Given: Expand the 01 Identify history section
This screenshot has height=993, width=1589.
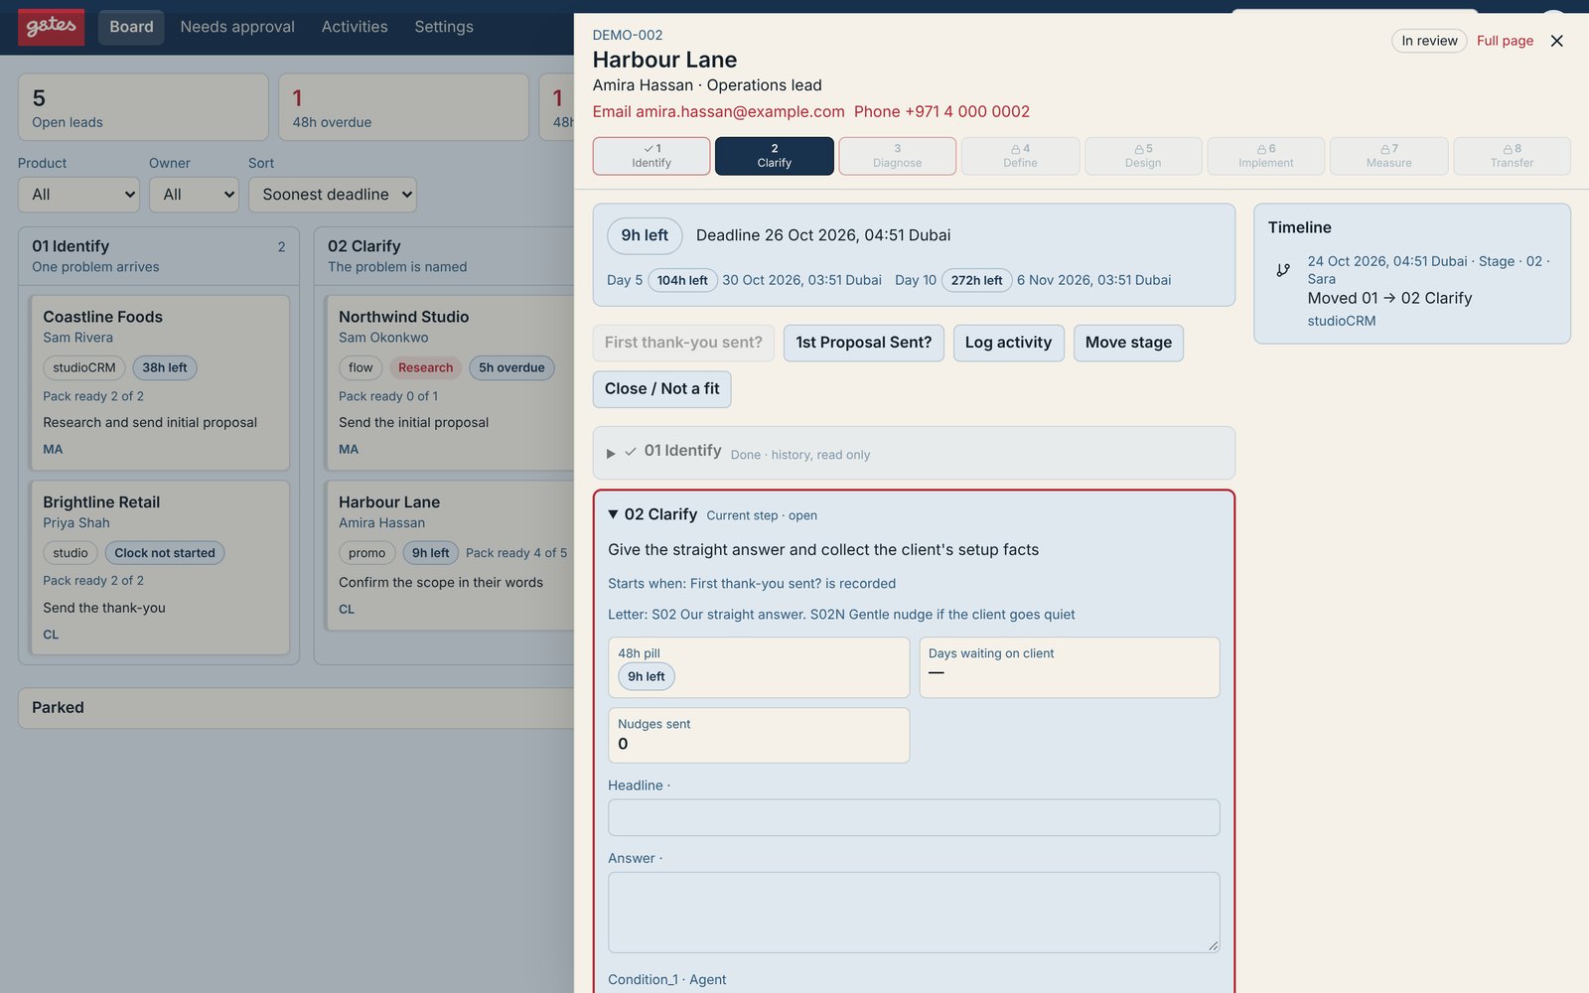Looking at the screenshot, I should point(611,453).
